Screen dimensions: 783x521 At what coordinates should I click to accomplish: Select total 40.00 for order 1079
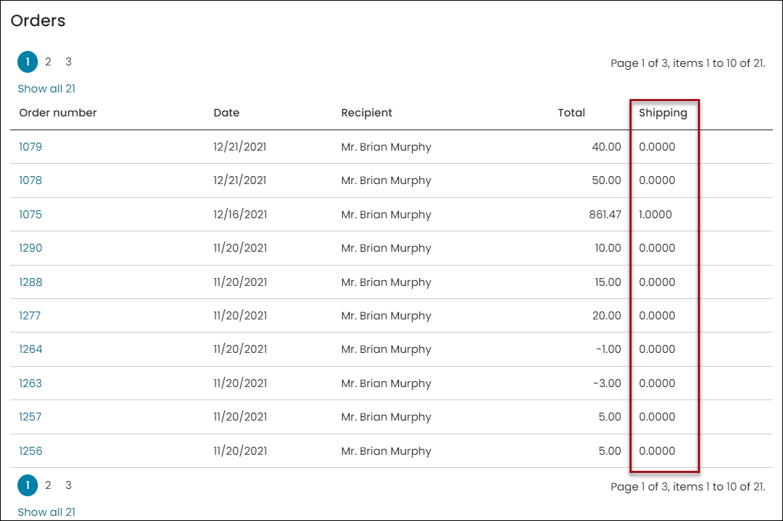[607, 147]
